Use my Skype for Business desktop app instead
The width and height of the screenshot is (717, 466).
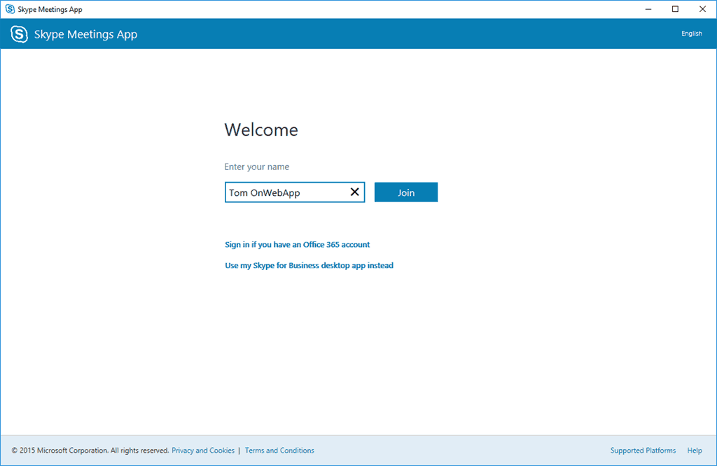(x=309, y=266)
